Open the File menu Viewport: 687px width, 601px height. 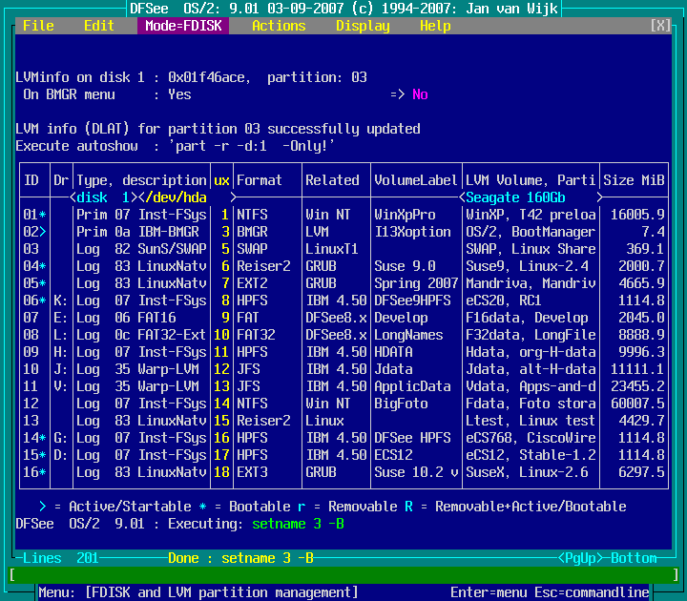pyautogui.click(x=38, y=26)
